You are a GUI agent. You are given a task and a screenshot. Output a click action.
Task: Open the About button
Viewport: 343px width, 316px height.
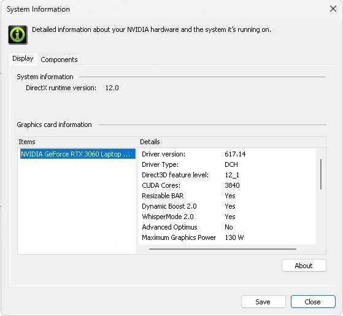[304, 266]
